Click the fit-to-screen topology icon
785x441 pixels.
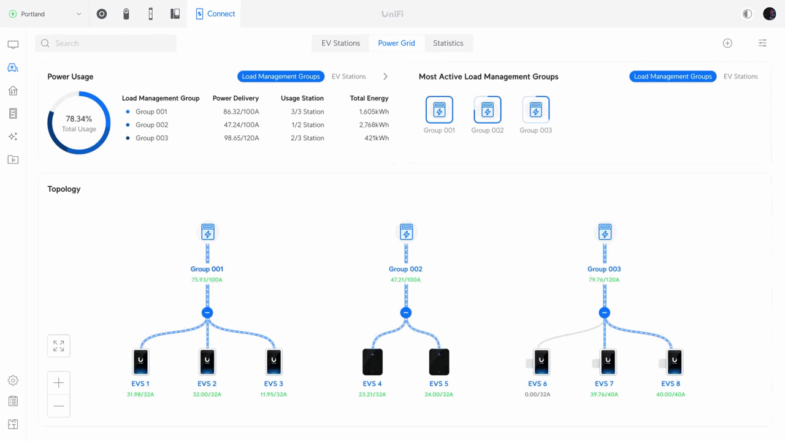click(59, 346)
